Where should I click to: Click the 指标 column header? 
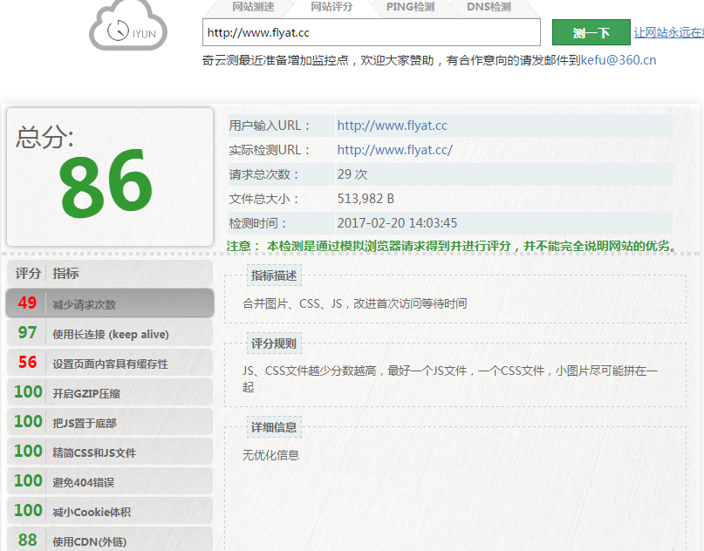tap(65, 273)
